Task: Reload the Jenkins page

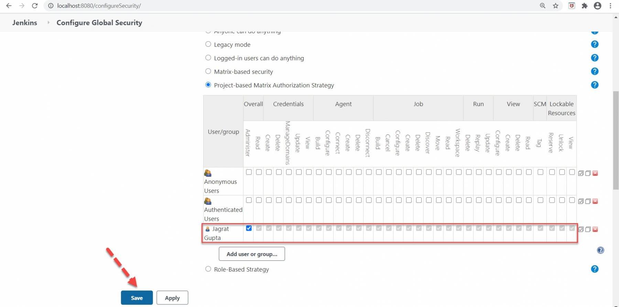Action: (x=35, y=6)
